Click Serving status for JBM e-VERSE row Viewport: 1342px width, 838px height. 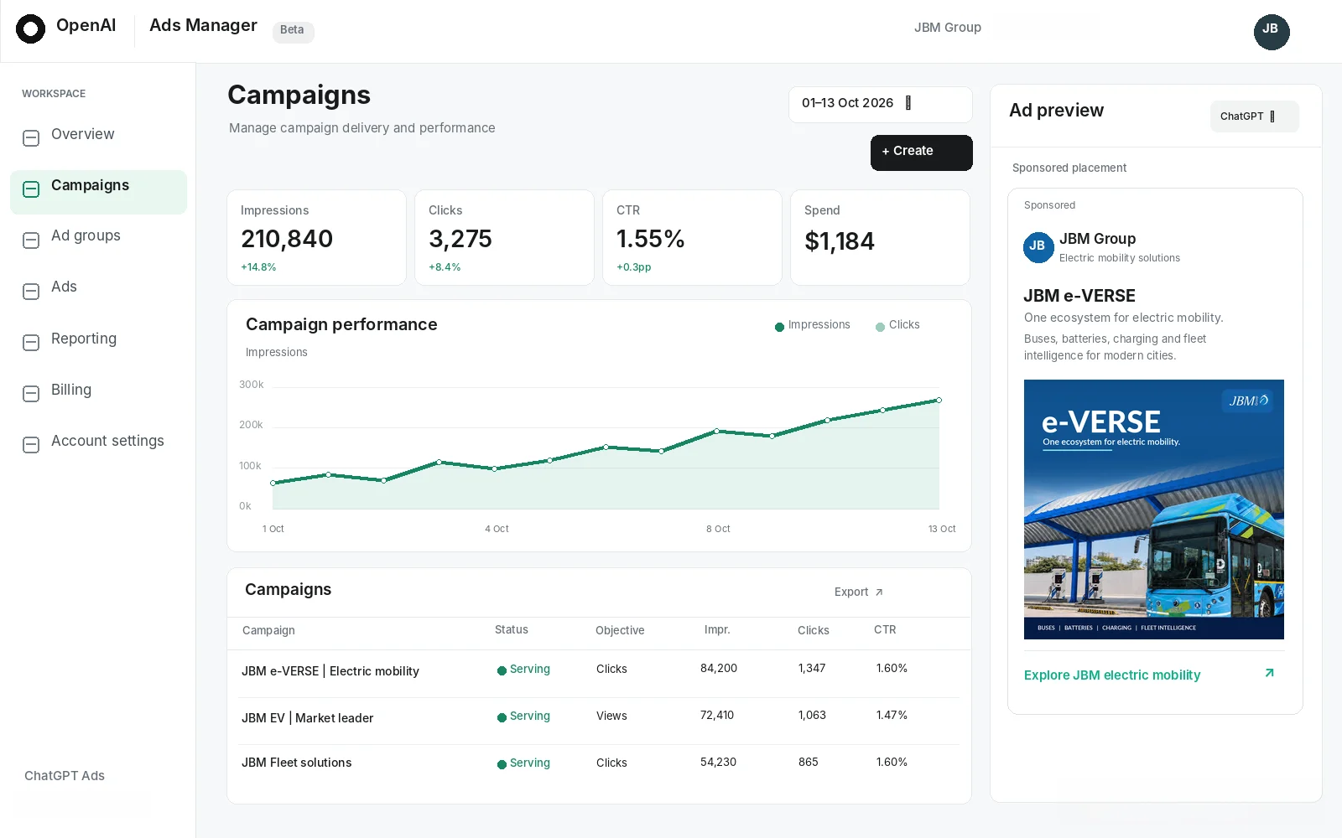click(523, 670)
